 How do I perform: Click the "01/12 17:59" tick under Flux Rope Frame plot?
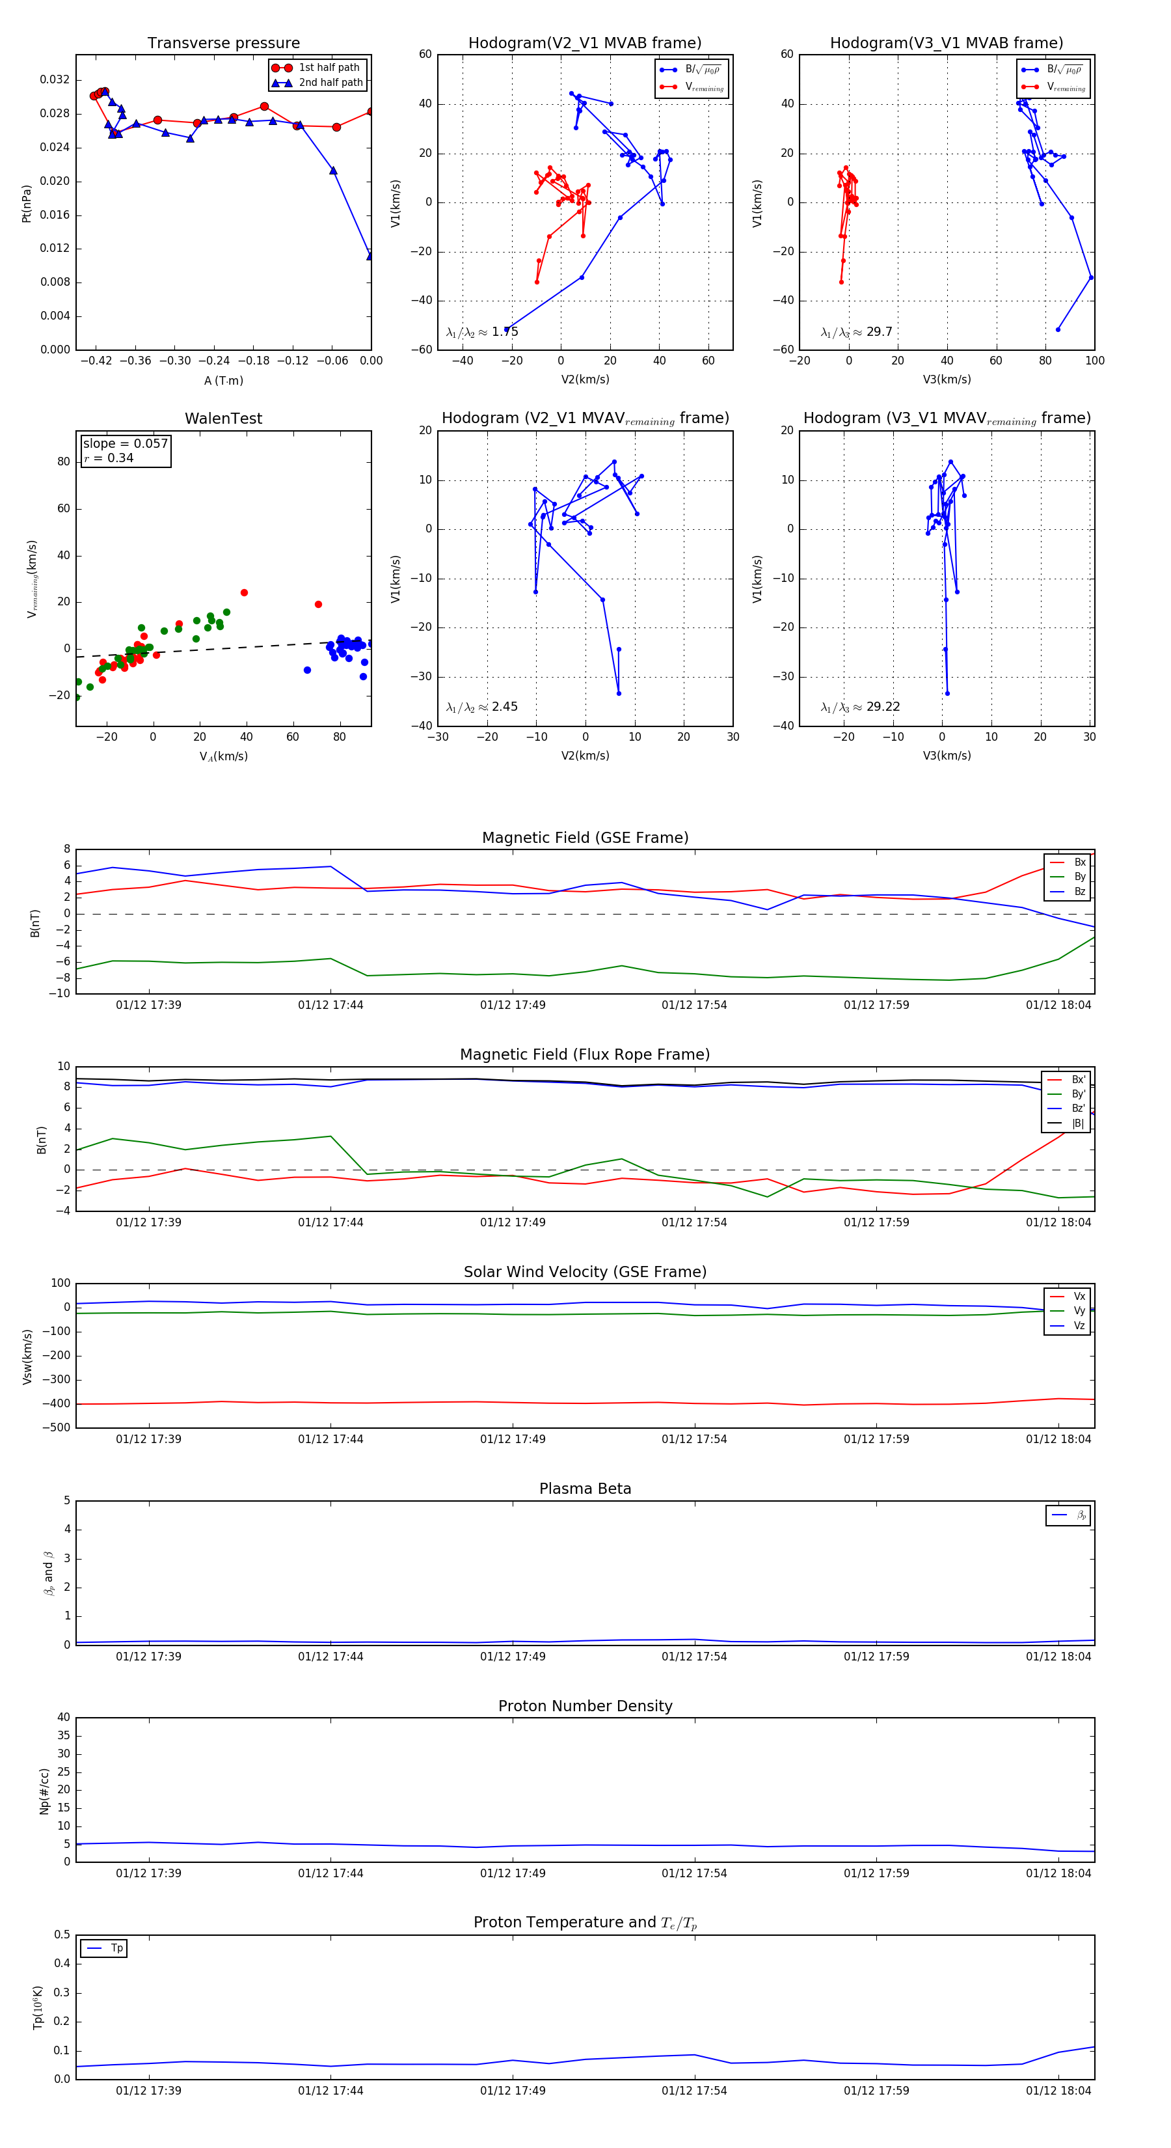coord(877,1222)
